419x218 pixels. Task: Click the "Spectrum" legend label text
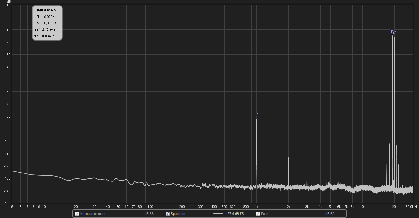point(178,214)
